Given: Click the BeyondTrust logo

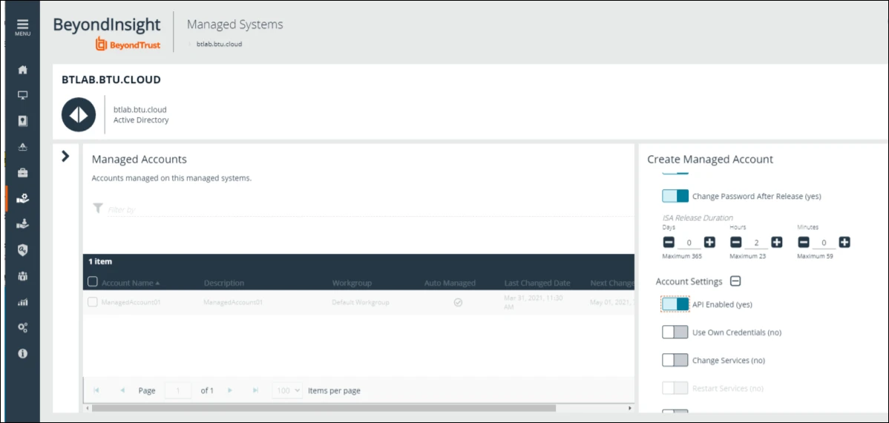Looking at the screenshot, I should point(128,45).
